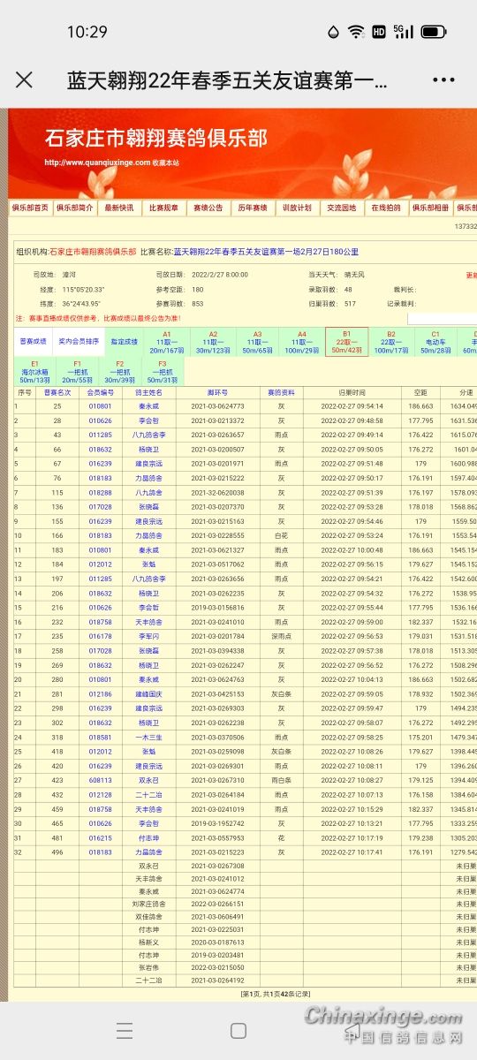Select the E1 海尔冰箱 category cell
Viewport: 477px width, 1060px height.
(35, 371)
